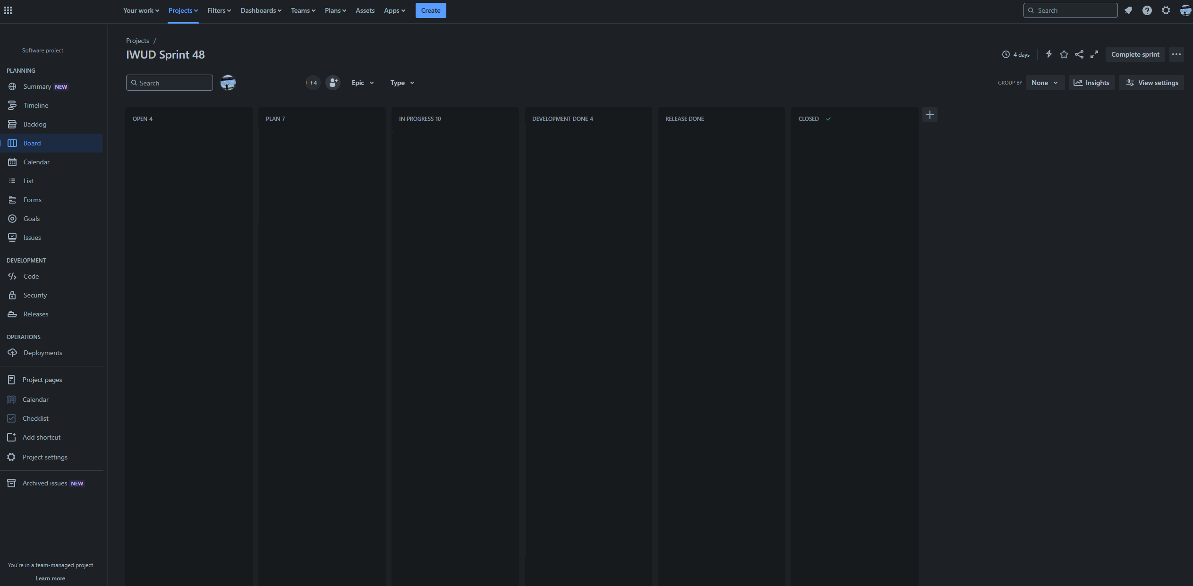The image size is (1193, 586).
Task: Star this board as favorite
Action: click(1064, 54)
